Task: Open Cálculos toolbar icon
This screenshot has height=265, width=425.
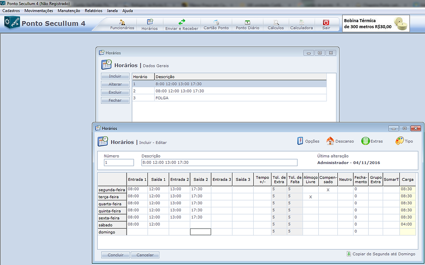Action: point(276,24)
